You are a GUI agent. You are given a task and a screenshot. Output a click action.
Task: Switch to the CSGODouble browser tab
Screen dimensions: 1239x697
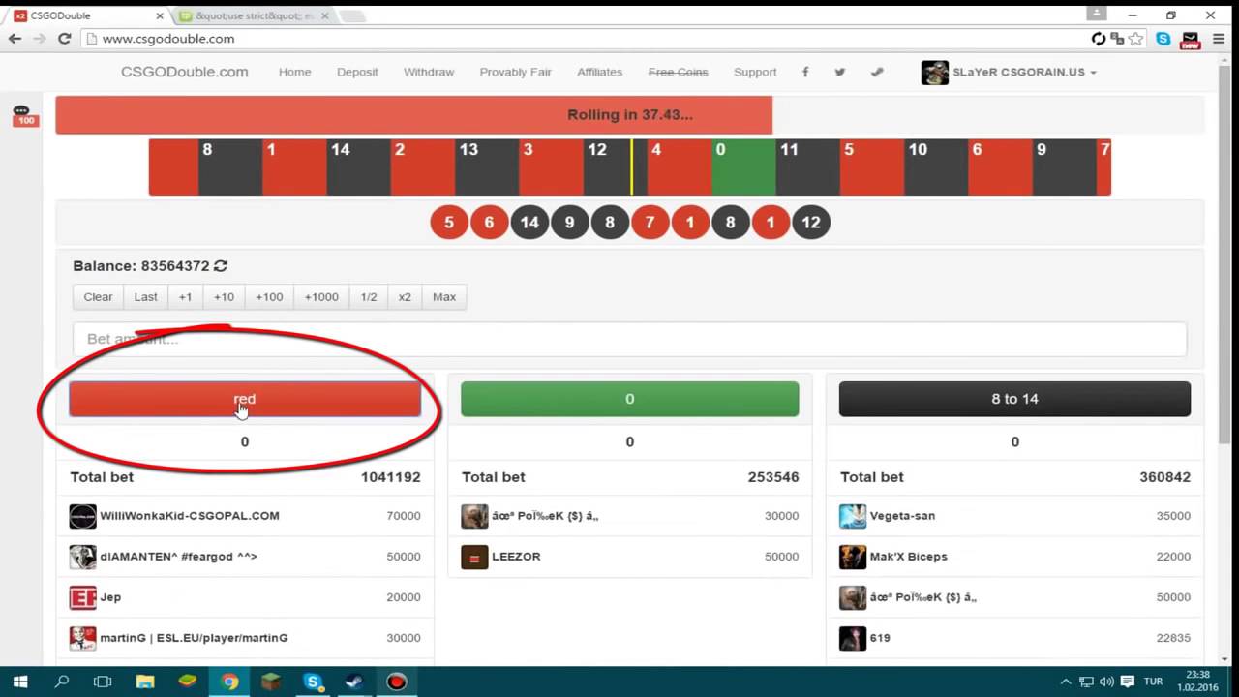[89, 15]
